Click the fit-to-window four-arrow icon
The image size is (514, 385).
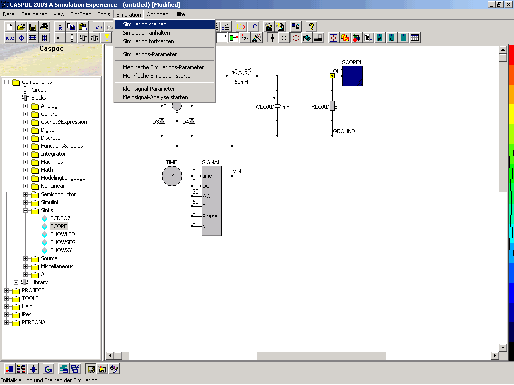point(21,38)
